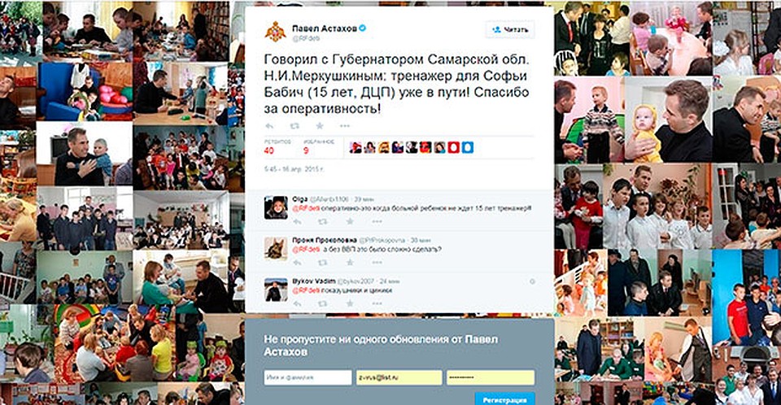The image size is (781, 405).
Task: Open more options on Bykov Vadim's reply
Action: click(x=377, y=303)
